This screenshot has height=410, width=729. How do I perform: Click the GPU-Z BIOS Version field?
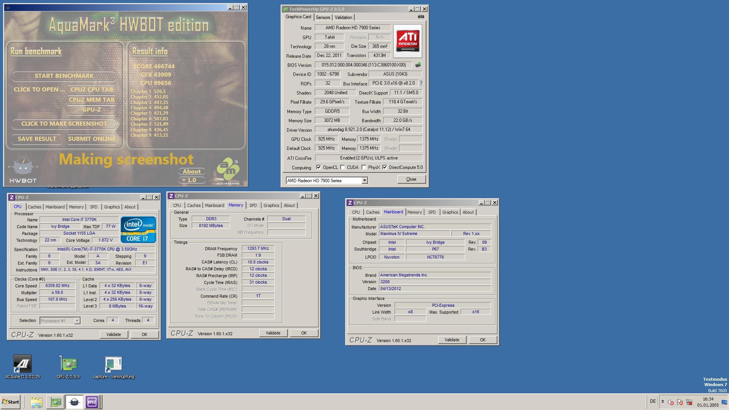click(363, 65)
